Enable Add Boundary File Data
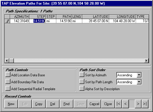Screen dimensions: 153x112 (x=8, y=81)
